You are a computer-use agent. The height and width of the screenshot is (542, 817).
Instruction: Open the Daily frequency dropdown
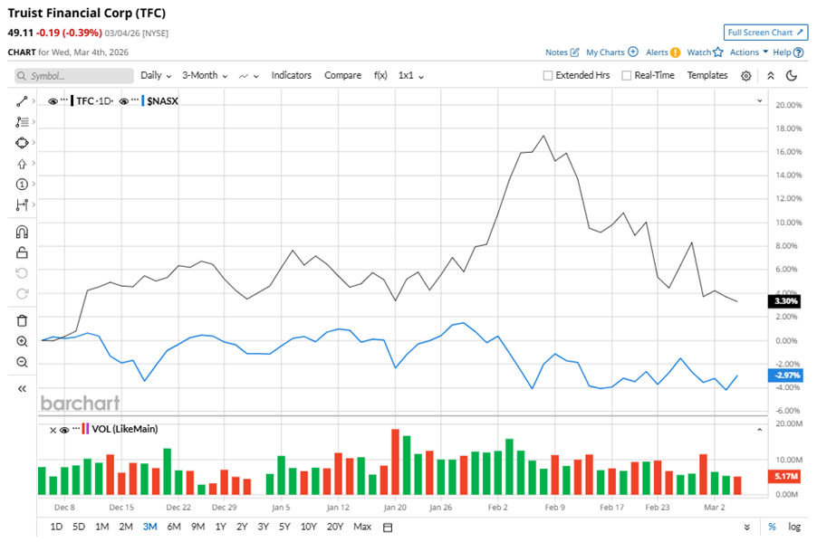156,75
